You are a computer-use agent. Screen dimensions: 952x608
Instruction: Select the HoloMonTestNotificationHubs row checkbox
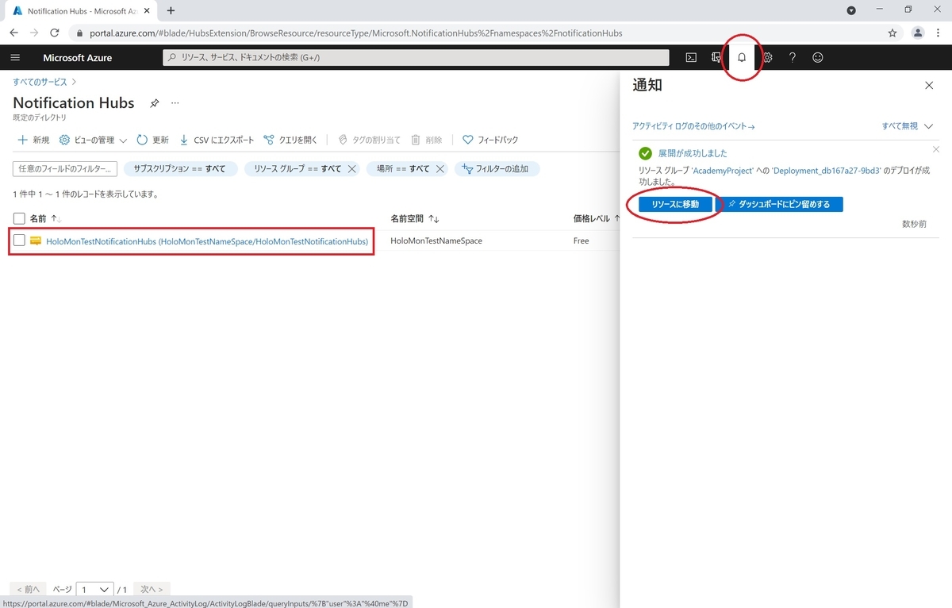[x=19, y=241]
